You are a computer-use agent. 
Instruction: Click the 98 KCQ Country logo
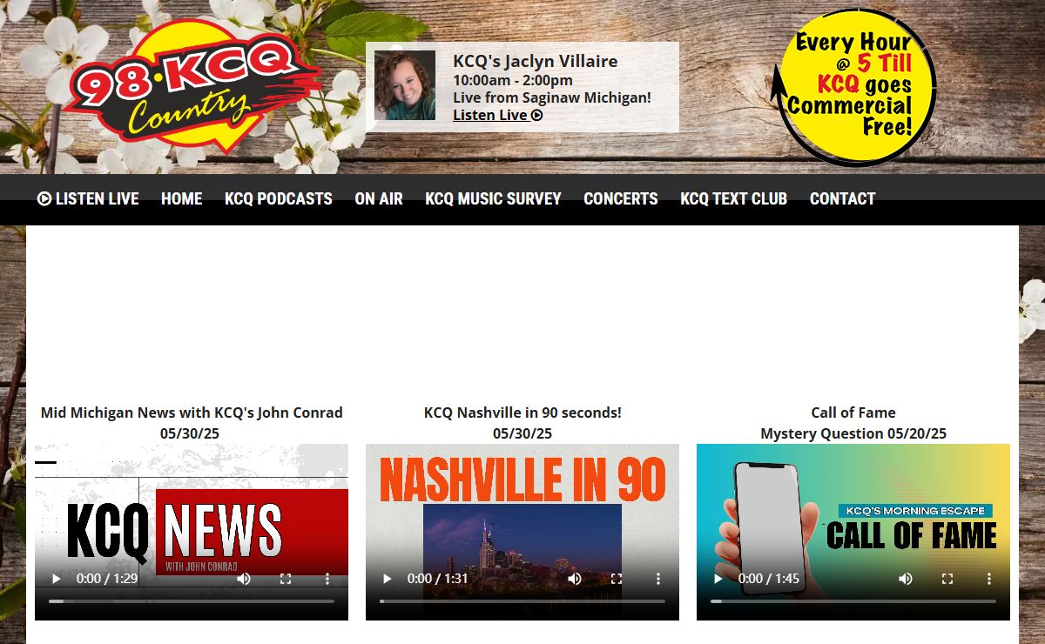click(x=192, y=87)
